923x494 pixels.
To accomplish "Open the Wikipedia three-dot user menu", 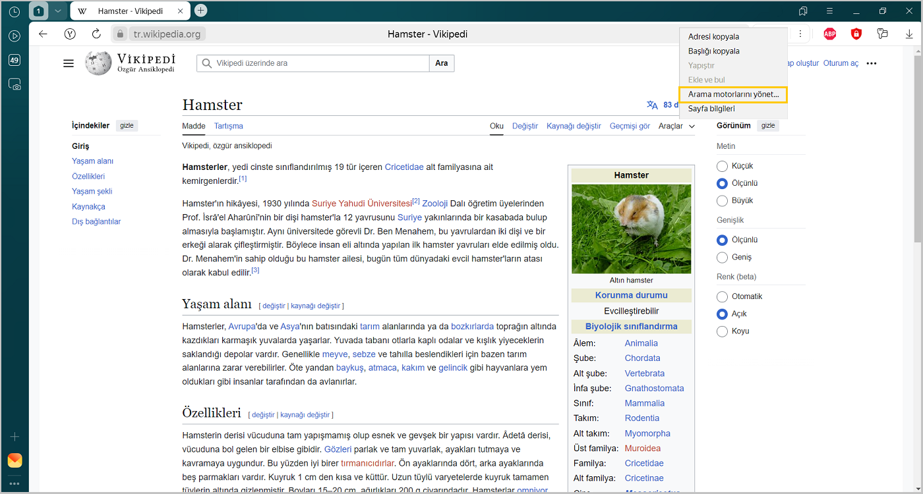I will click(x=872, y=63).
